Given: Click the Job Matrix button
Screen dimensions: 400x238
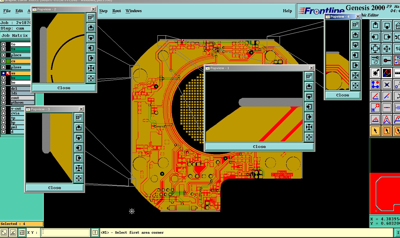Looking at the screenshot, I should (15, 35).
